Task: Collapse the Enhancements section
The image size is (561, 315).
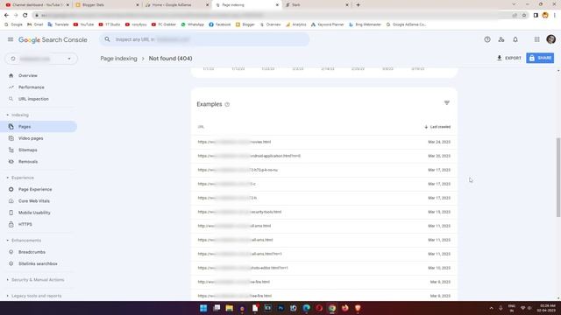Action: click(24, 241)
